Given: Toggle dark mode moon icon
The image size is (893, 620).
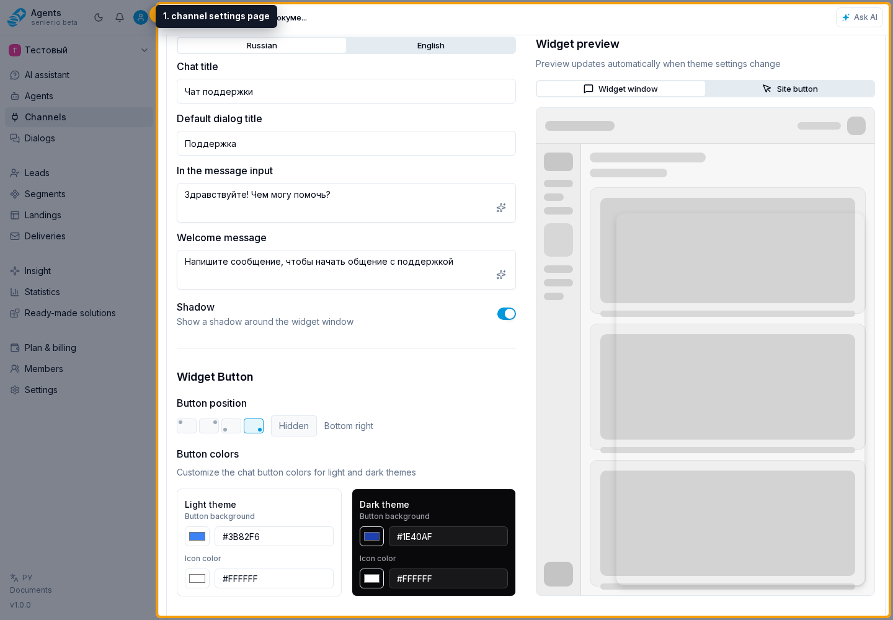Looking at the screenshot, I should point(99,17).
